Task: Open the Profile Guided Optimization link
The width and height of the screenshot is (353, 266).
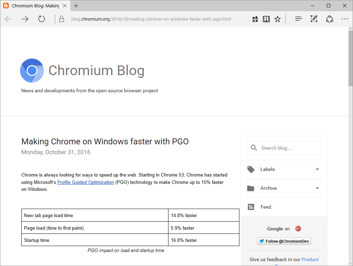Action: tap(85, 182)
